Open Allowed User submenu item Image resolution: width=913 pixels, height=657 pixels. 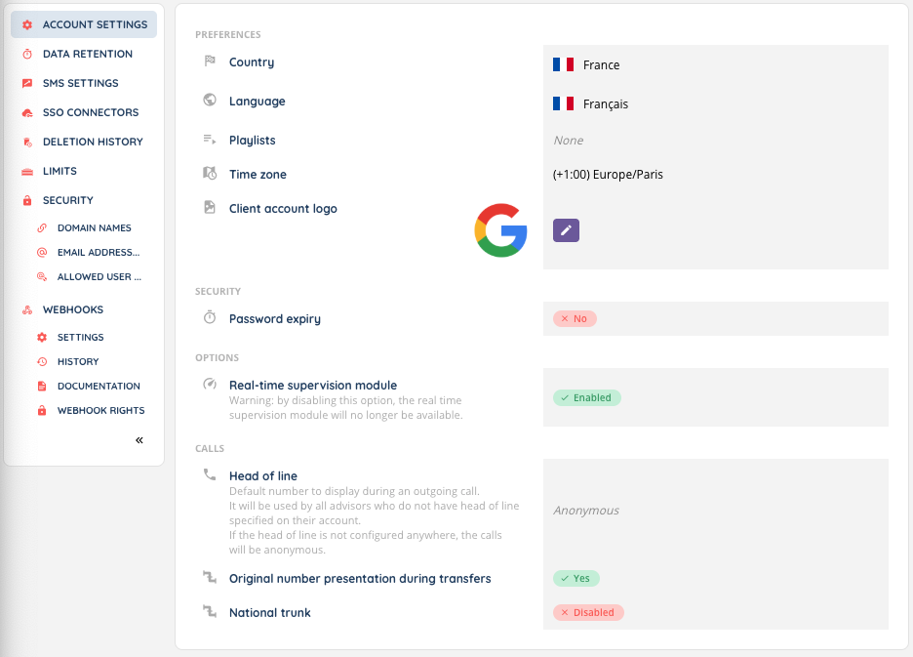pos(99,276)
